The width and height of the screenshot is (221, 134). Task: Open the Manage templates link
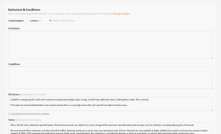[x=121, y=14]
